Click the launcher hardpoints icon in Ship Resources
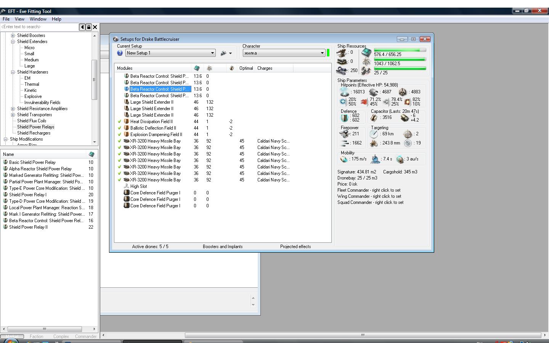The image size is (549, 343). 342,61
